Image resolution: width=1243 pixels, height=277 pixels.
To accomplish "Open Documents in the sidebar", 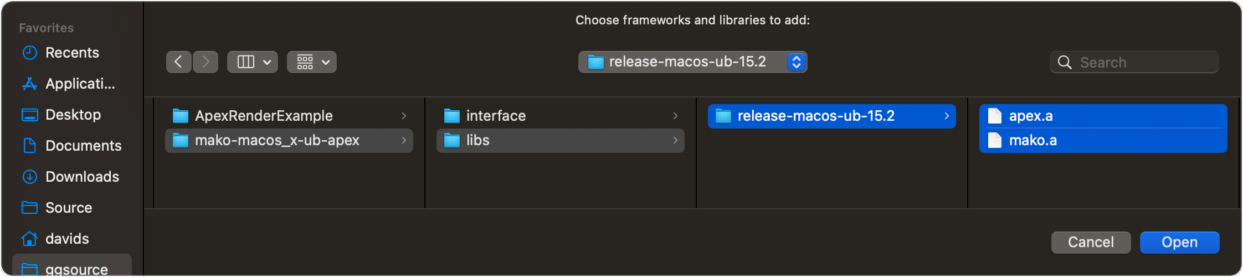I will click(x=83, y=146).
